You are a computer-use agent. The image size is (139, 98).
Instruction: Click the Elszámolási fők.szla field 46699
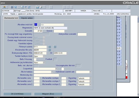coord(40,50)
